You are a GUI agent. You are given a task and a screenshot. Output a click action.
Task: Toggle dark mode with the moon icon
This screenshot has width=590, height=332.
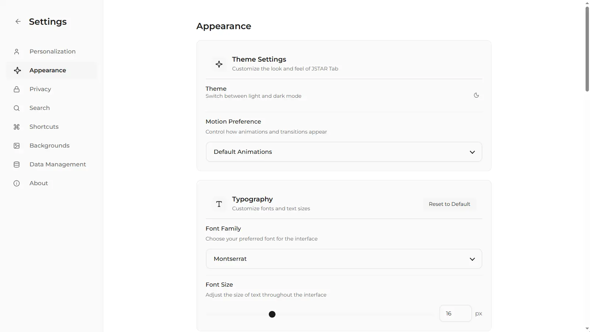click(476, 95)
